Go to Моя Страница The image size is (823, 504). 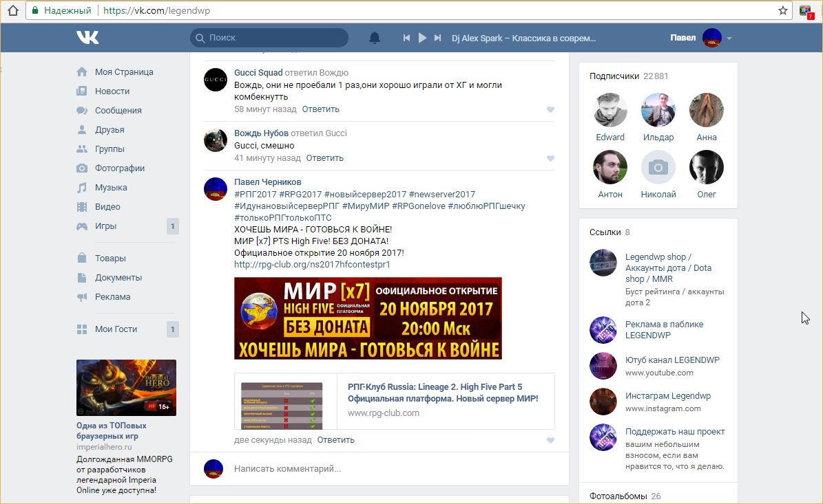coord(124,72)
